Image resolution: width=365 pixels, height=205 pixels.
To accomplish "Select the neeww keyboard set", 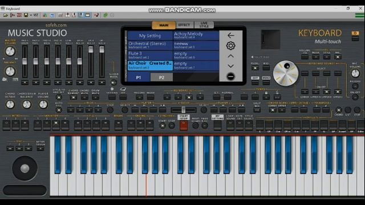I will point(196,46).
